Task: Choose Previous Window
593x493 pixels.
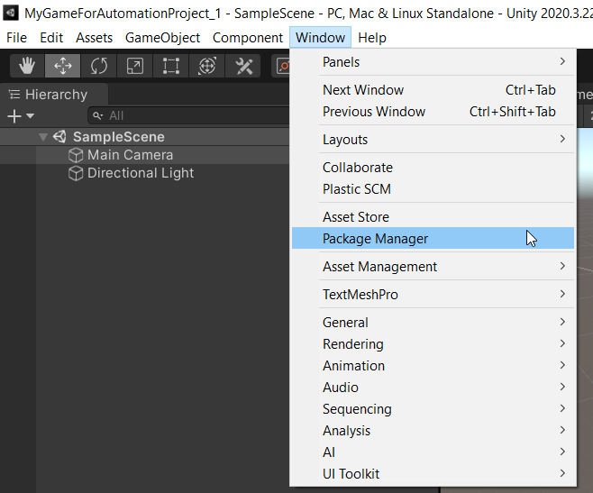Action: tap(433, 111)
